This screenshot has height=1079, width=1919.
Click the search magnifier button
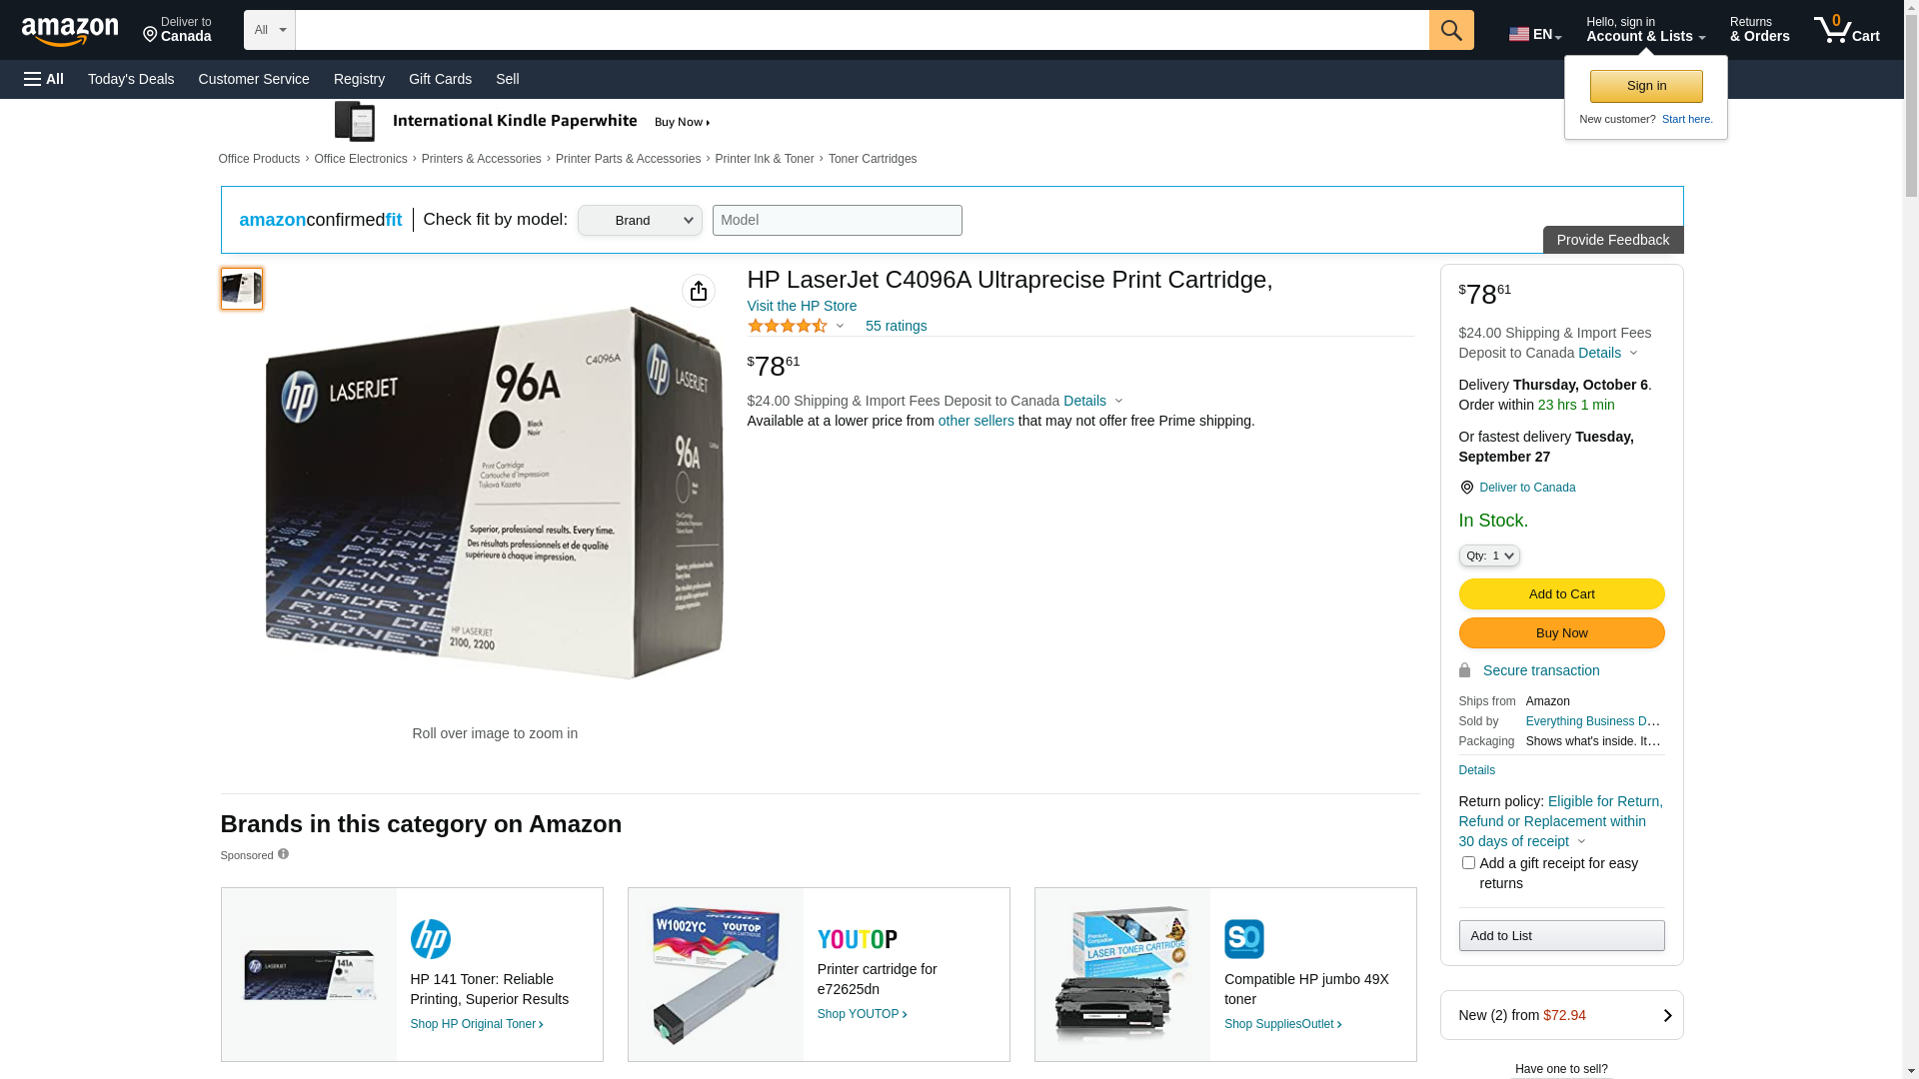[x=1451, y=30]
